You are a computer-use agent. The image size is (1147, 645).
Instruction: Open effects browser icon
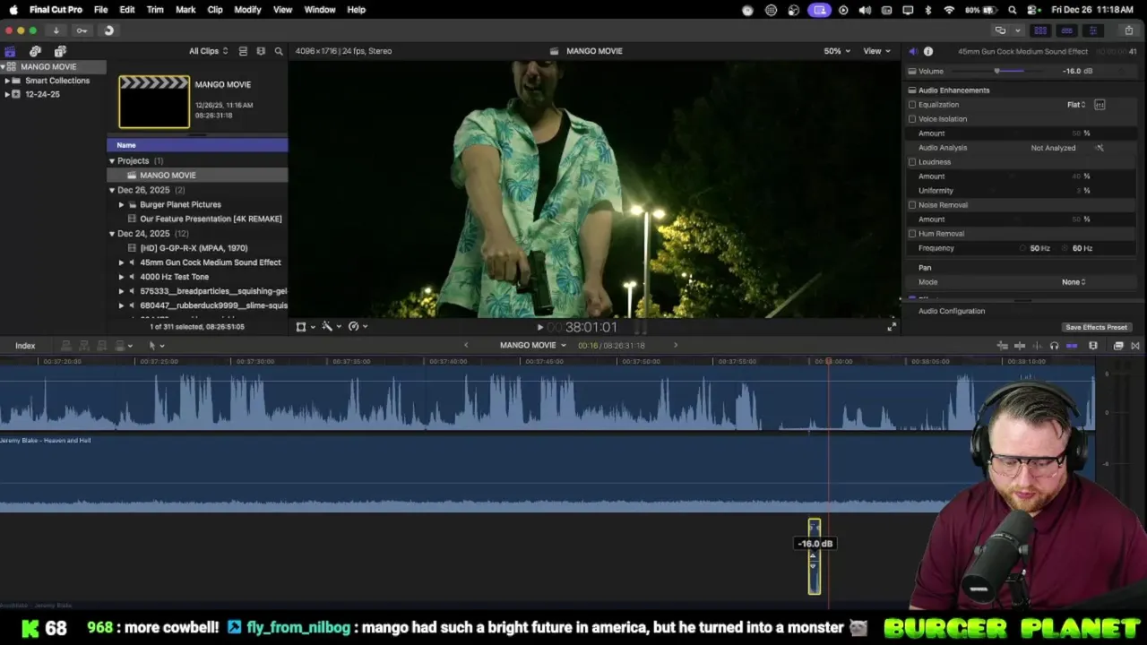(x=1118, y=346)
